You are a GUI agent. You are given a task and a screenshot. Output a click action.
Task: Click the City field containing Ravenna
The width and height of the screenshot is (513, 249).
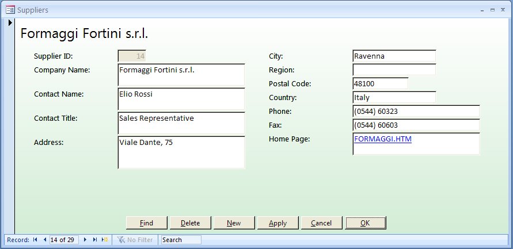coord(394,56)
